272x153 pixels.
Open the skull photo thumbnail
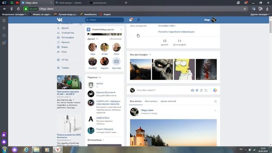pyautogui.click(x=162, y=69)
